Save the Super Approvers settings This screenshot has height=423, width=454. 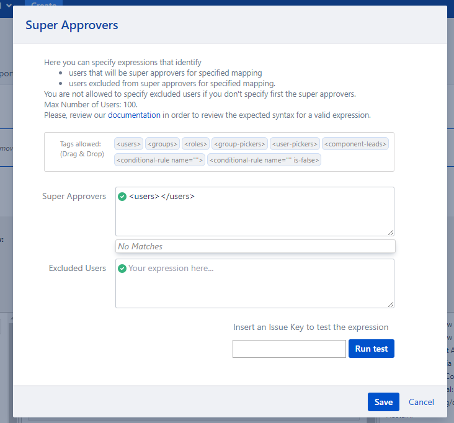pyautogui.click(x=383, y=402)
